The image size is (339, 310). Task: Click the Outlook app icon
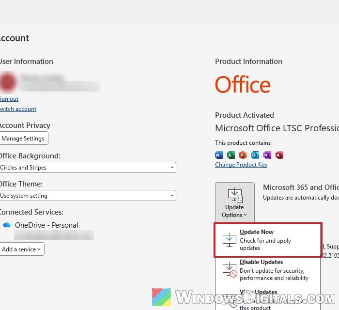pos(255,155)
